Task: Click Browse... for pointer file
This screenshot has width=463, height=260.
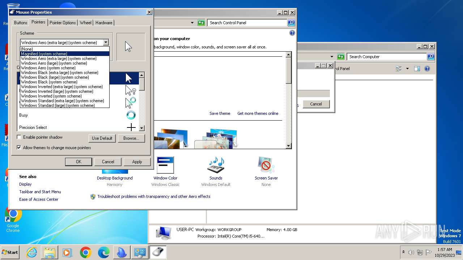Action: pos(131,138)
